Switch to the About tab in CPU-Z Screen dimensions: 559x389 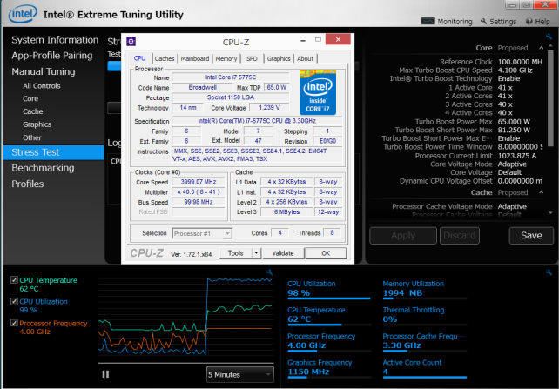pos(305,58)
